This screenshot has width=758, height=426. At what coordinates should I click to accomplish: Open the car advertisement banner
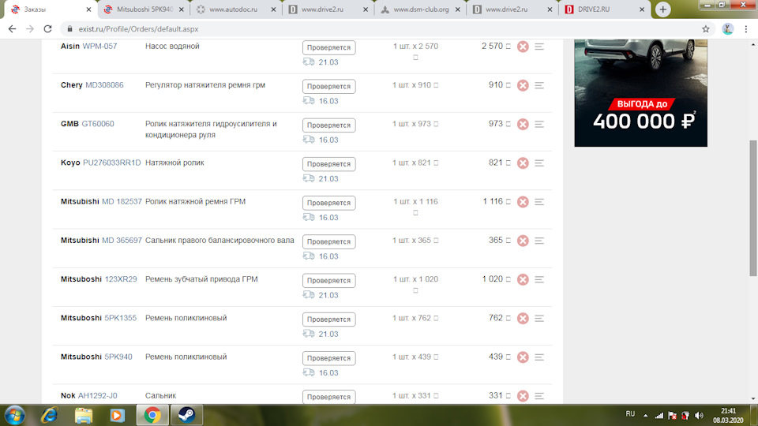click(x=640, y=93)
